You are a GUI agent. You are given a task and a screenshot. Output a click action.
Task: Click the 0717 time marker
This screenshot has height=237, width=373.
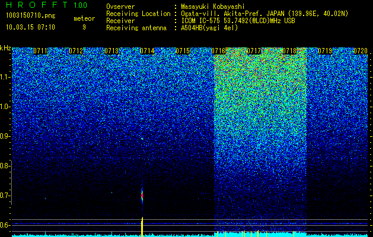tap(254, 51)
